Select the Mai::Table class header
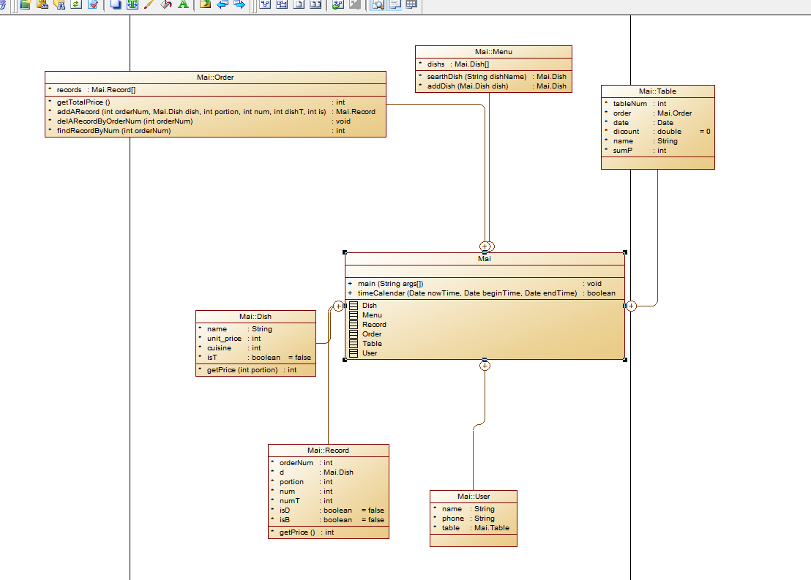The image size is (811, 580). (657, 91)
